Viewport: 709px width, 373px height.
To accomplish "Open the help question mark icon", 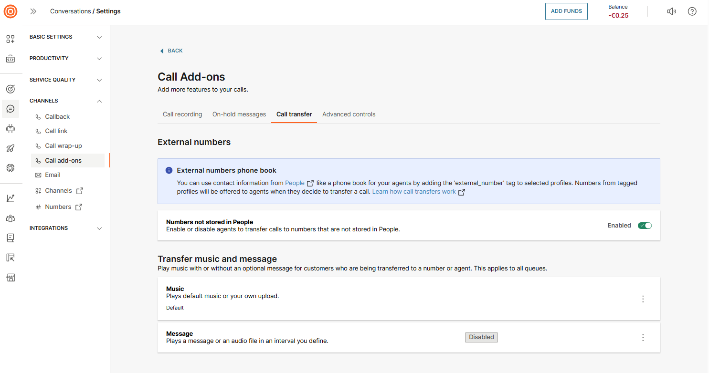I will coord(692,11).
